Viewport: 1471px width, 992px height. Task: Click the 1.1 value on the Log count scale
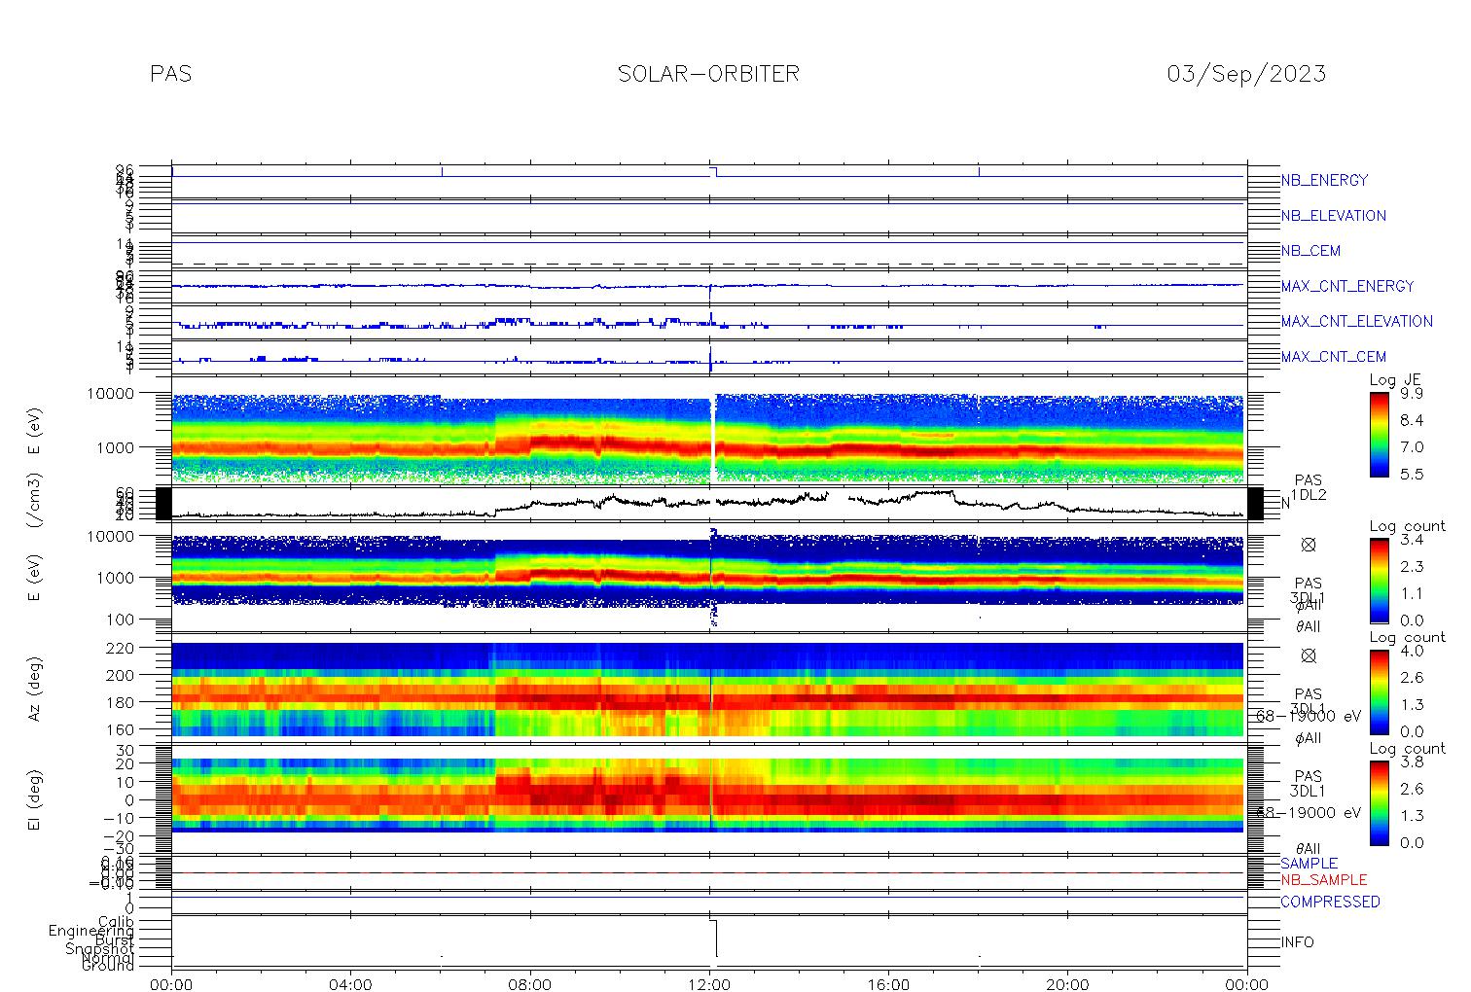click(x=1411, y=593)
